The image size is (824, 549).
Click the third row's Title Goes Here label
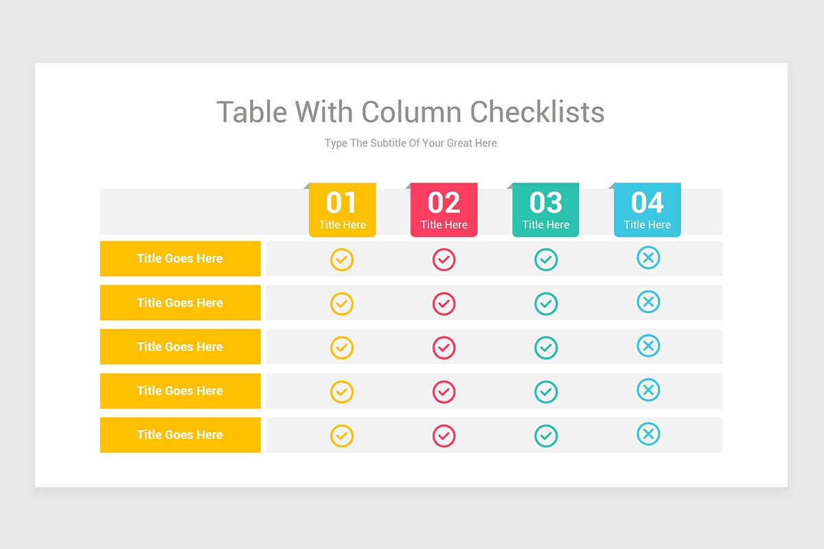(180, 347)
